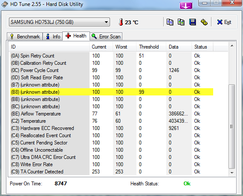Select the (BB) unknown attribute row
243x196 pixels.
112,99
